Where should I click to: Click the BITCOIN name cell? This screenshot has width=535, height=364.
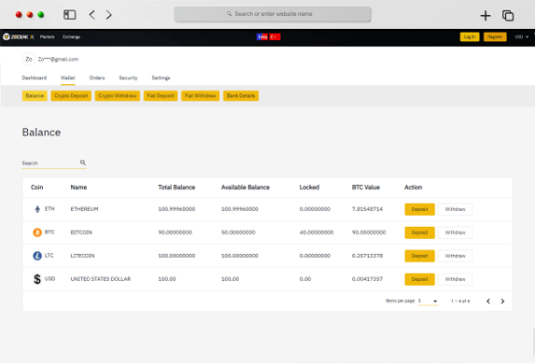(81, 232)
